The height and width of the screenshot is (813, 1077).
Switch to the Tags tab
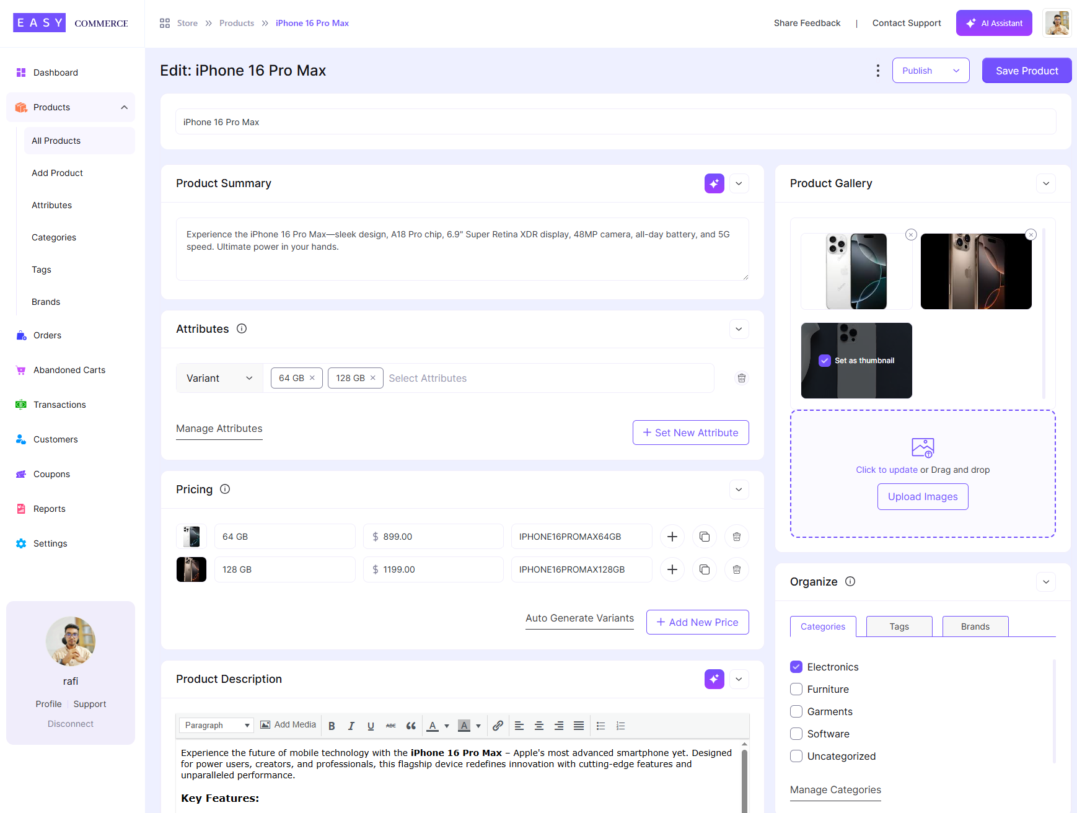click(899, 626)
